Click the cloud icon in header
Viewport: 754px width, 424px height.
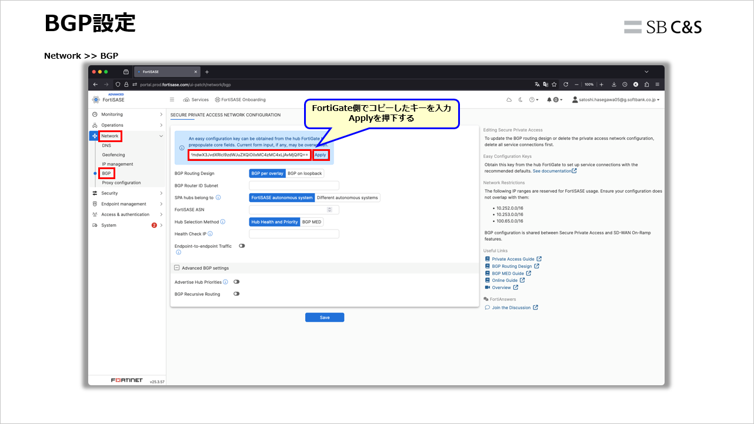pos(509,100)
